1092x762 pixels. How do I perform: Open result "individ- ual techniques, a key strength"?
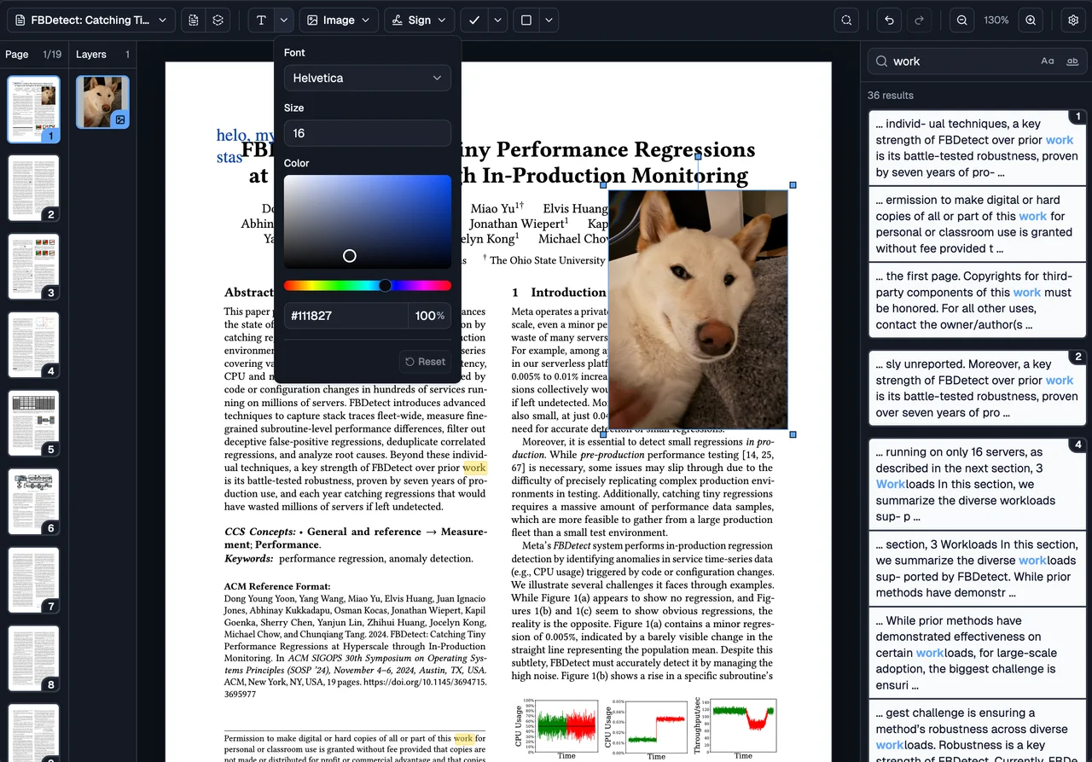click(x=977, y=148)
